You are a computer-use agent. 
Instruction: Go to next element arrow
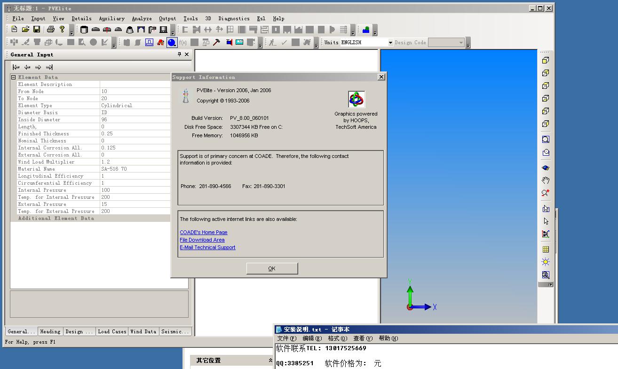(39, 67)
